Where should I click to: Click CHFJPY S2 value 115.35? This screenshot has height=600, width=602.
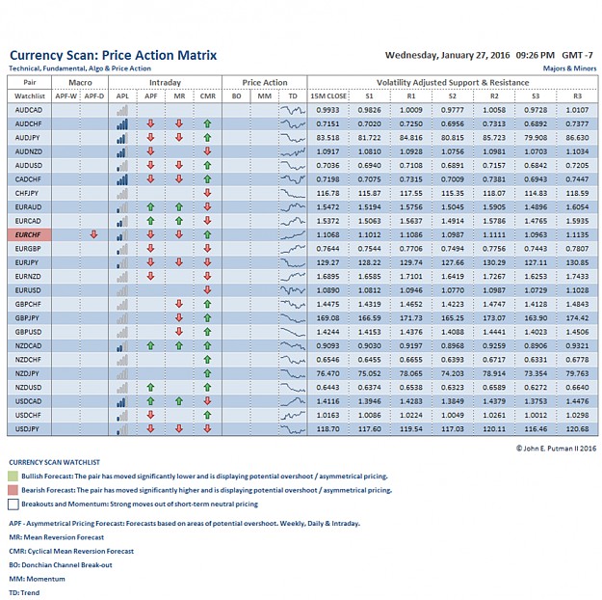(x=453, y=193)
